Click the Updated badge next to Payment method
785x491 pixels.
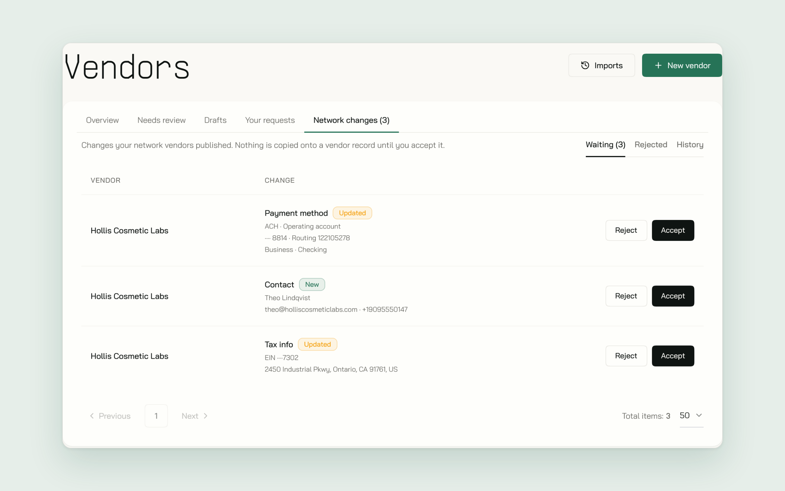tap(352, 213)
